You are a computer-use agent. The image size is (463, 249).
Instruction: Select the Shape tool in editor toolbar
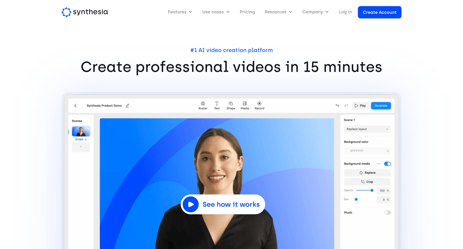pos(231,106)
